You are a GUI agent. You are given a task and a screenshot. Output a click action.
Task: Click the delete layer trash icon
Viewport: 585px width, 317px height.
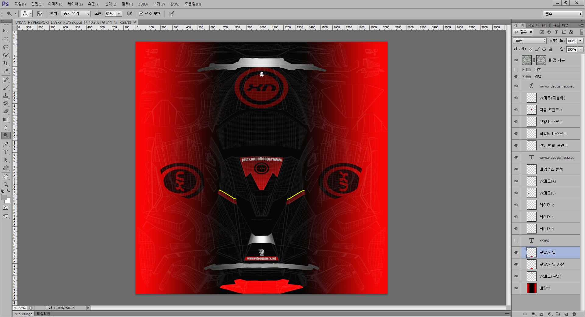(574, 314)
